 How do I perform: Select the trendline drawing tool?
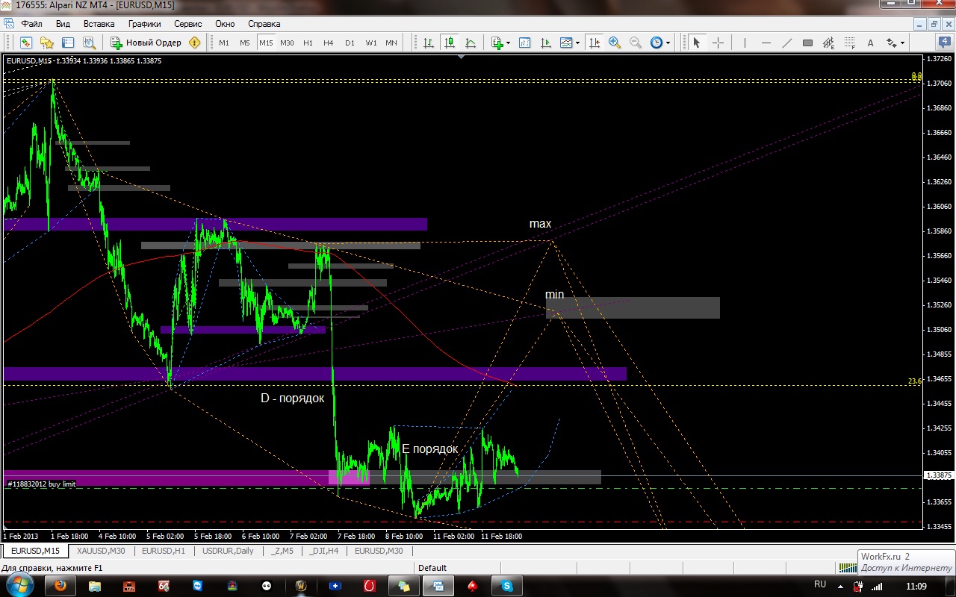pos(786,43)
